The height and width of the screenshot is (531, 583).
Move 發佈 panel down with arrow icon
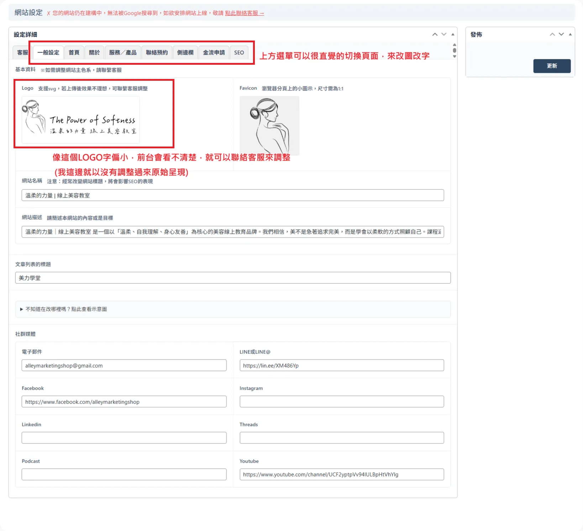tap(561, 34)
